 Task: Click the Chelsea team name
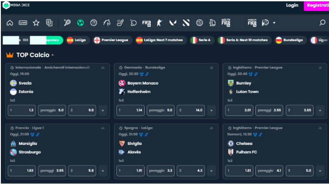click(244, 144)
